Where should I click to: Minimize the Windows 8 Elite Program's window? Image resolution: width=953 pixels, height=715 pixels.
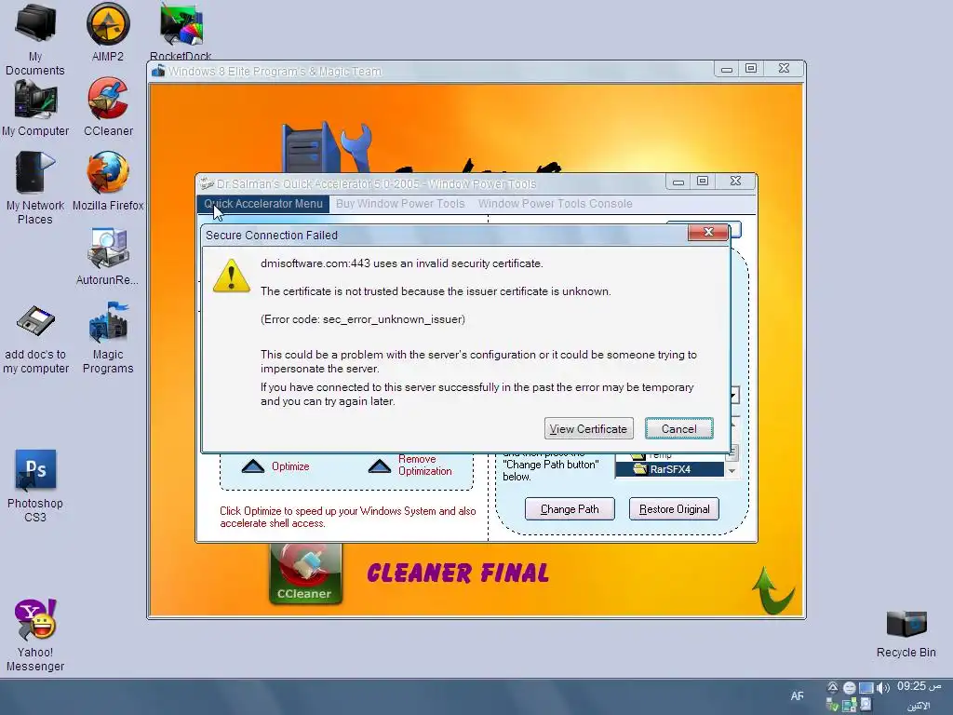pyautogui.click(x=726, y=69)
